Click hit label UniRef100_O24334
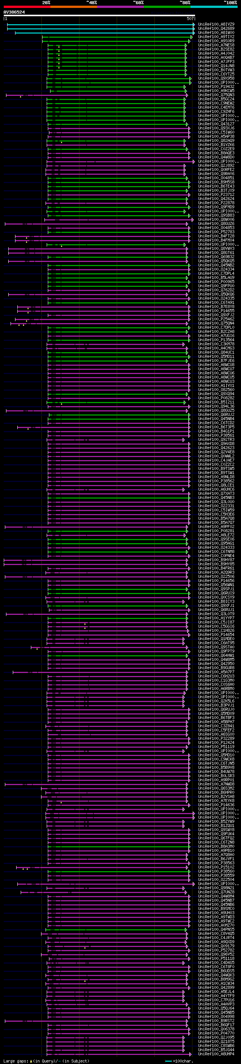Screen dimensions: 241x1064 [x=216, y=269]
